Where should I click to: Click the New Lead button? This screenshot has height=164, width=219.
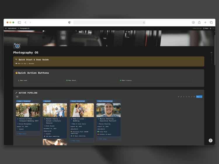pyautogui.click(x=22, y=80)
